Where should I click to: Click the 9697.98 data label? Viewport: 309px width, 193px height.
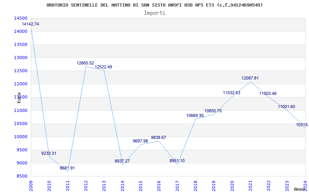(140, 141)
